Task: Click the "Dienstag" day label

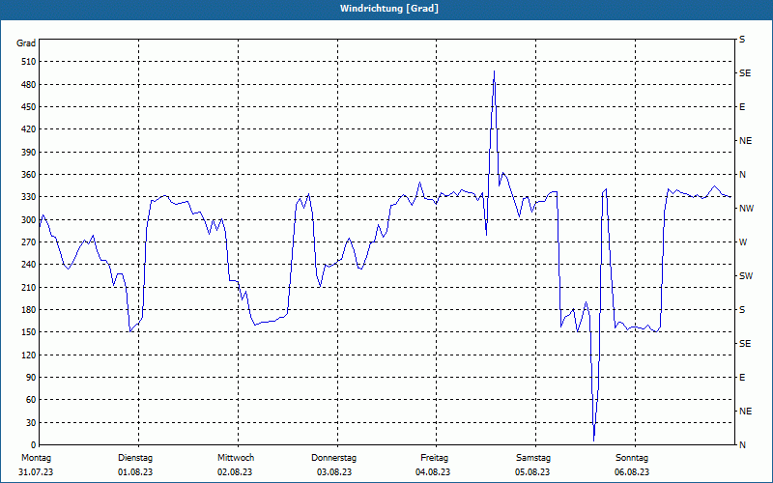Action: (135, 458)
